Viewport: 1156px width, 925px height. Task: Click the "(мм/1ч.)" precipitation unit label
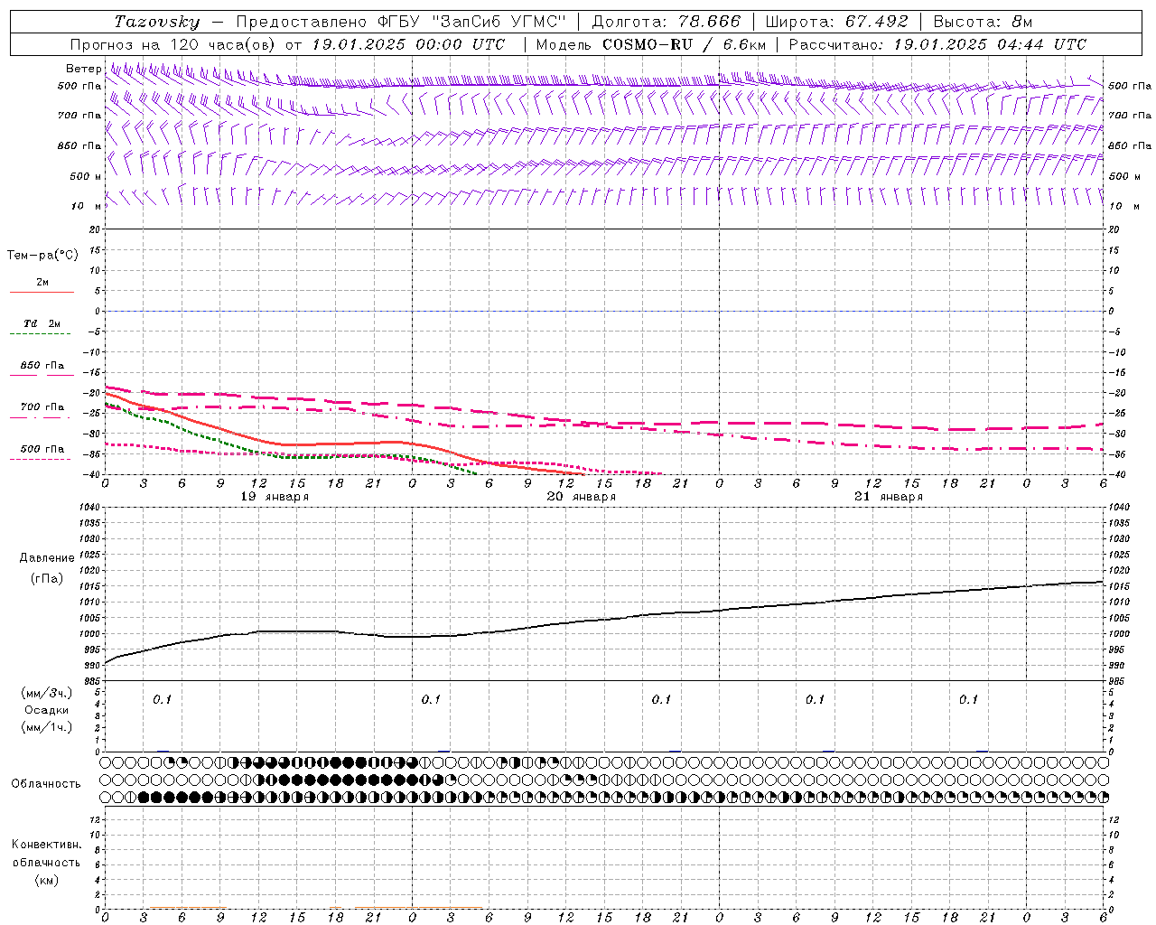pyautogui.click(x=47, y=727)
